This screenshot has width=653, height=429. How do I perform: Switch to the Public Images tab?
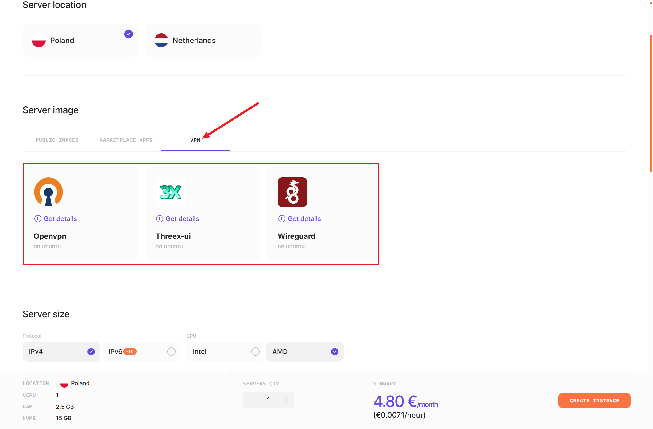(57, 140)
